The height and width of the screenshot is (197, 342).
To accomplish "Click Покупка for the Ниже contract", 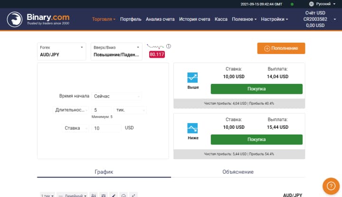I will pos(256,139).
